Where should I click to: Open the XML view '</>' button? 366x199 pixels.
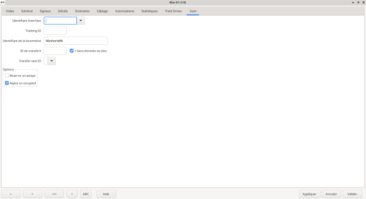(x=54, y=194)
